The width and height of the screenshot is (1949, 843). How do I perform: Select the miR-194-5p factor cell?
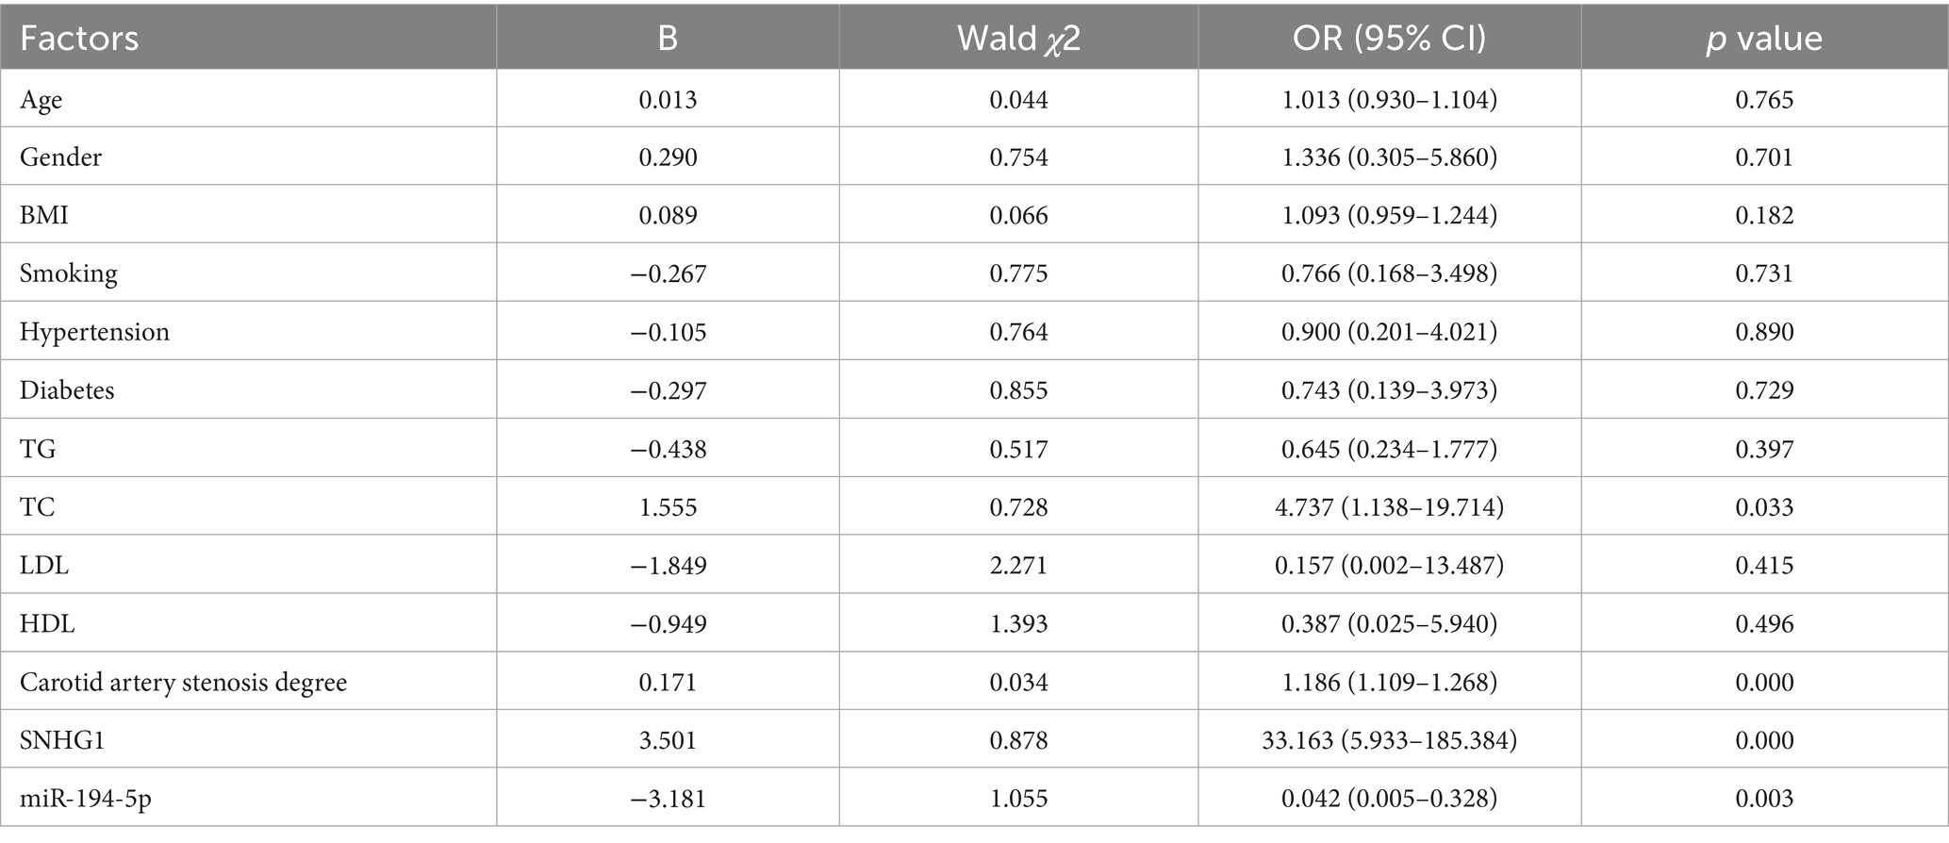coord(86,800)
